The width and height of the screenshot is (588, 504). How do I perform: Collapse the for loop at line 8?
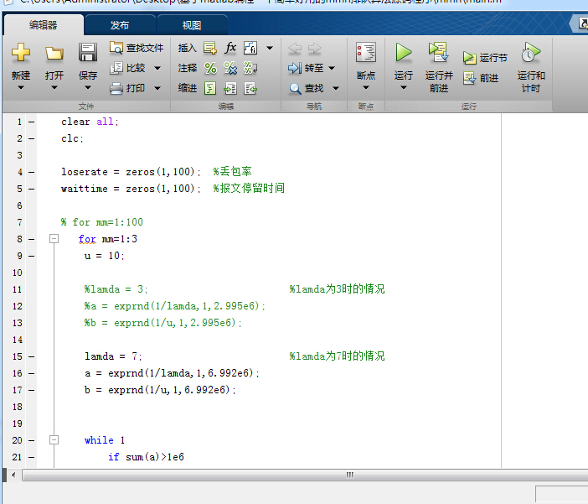tap(54, 238)
